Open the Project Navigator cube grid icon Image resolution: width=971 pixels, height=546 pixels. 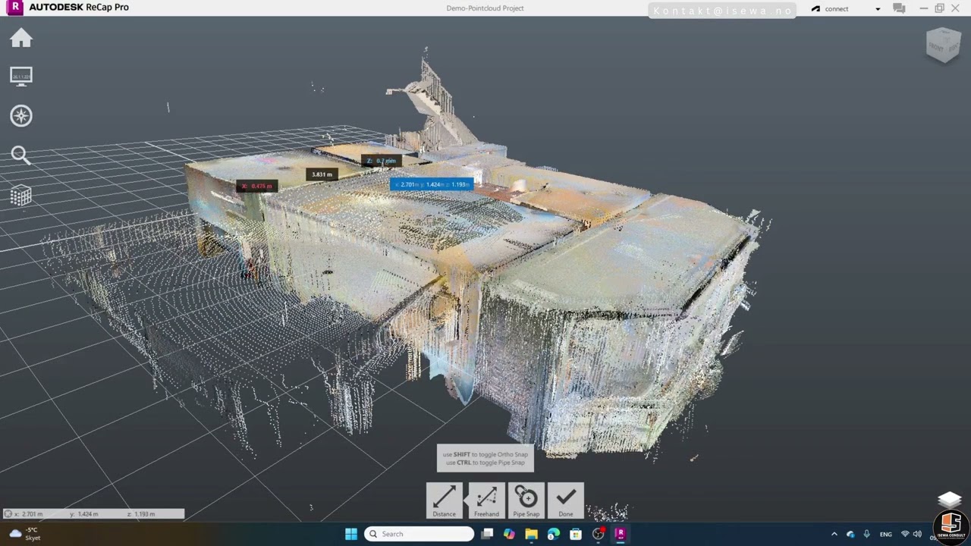21,196
